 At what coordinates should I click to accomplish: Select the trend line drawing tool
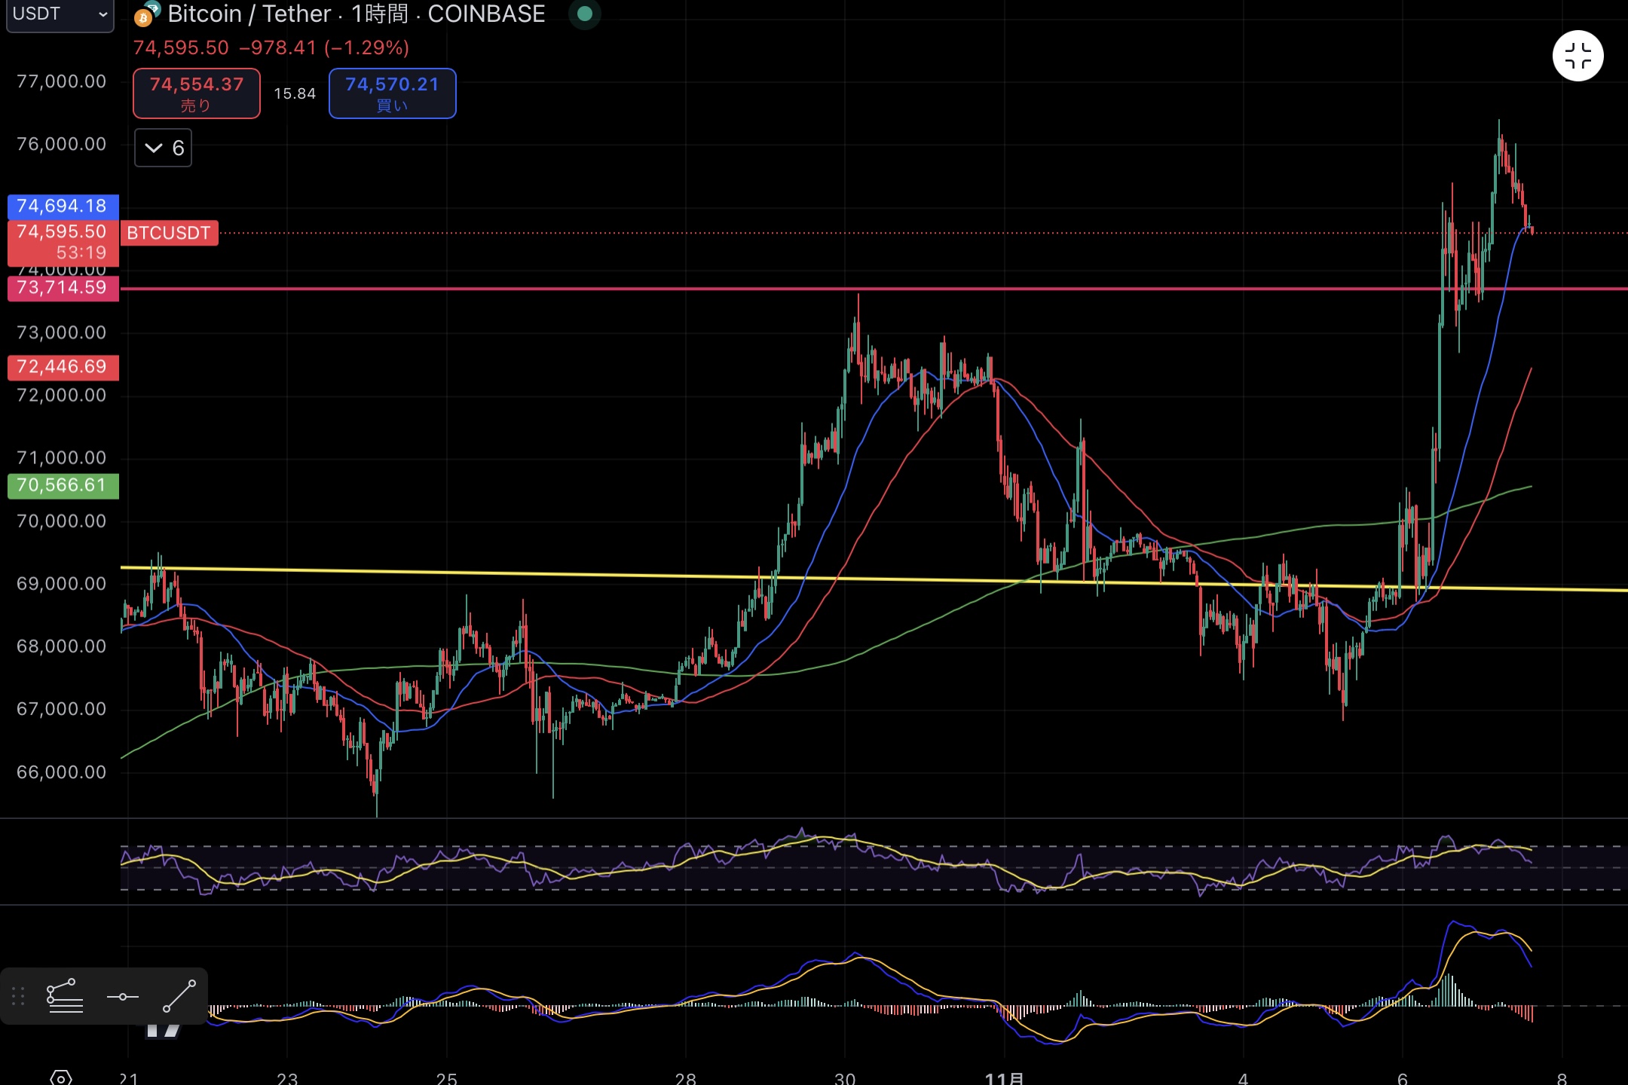pyautogui.click(x=179, y=996)
